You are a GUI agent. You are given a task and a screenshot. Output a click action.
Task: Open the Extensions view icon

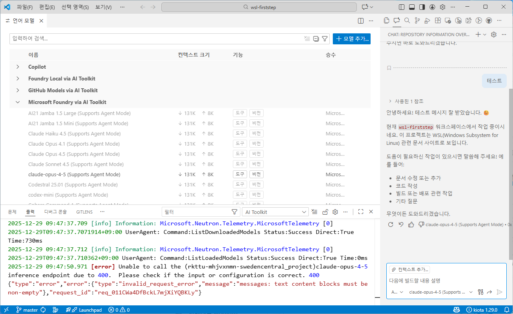click(x=437, y=20)
